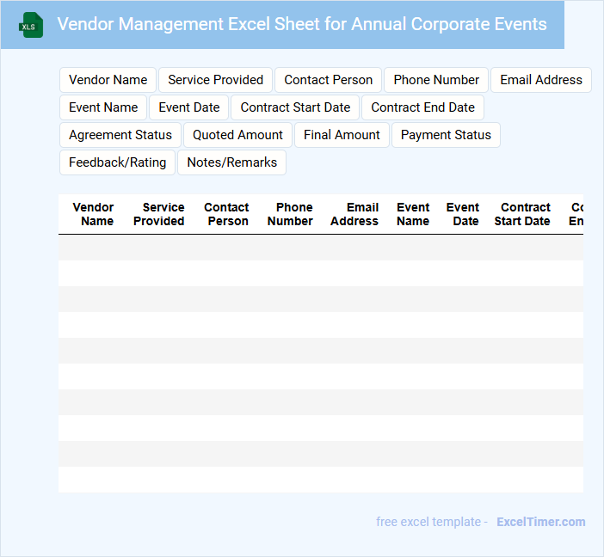The image size is (604, 557).
Task: Click the Vendor Name column header
Action: 93,214
